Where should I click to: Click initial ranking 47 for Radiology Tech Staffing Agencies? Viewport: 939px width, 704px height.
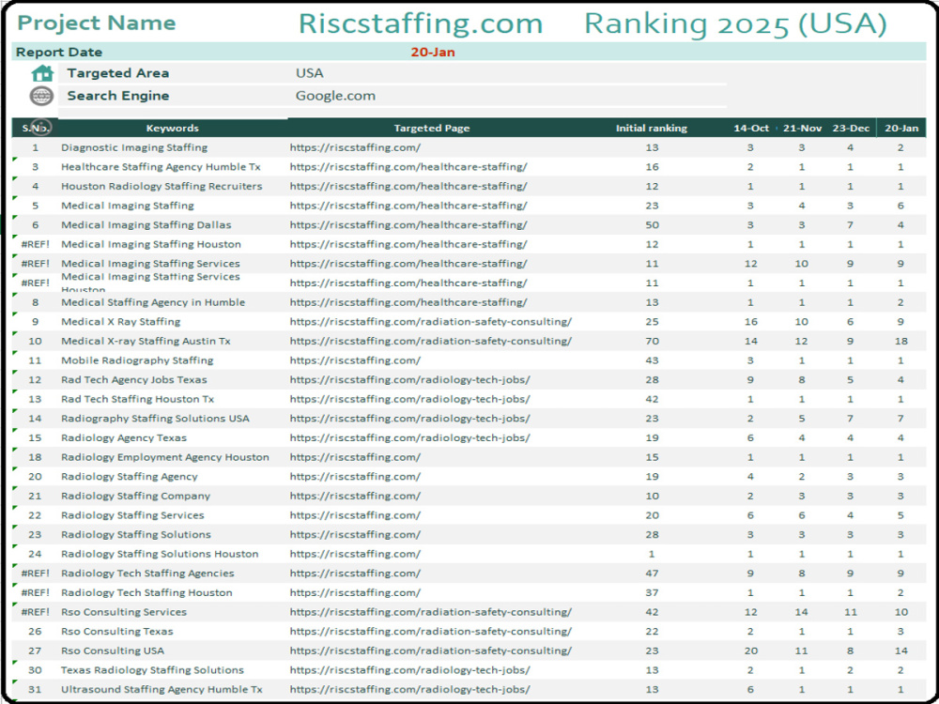(652, 574)
